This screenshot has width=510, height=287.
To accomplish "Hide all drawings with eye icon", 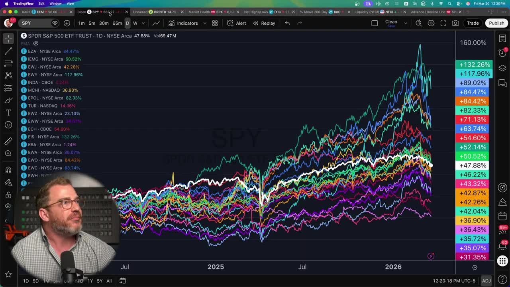I will click(8, 206).
